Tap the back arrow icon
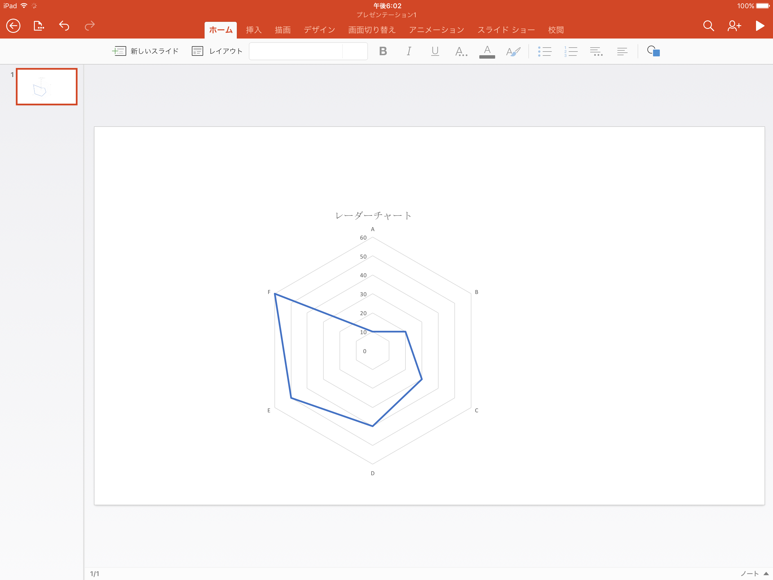 (13, 26)
